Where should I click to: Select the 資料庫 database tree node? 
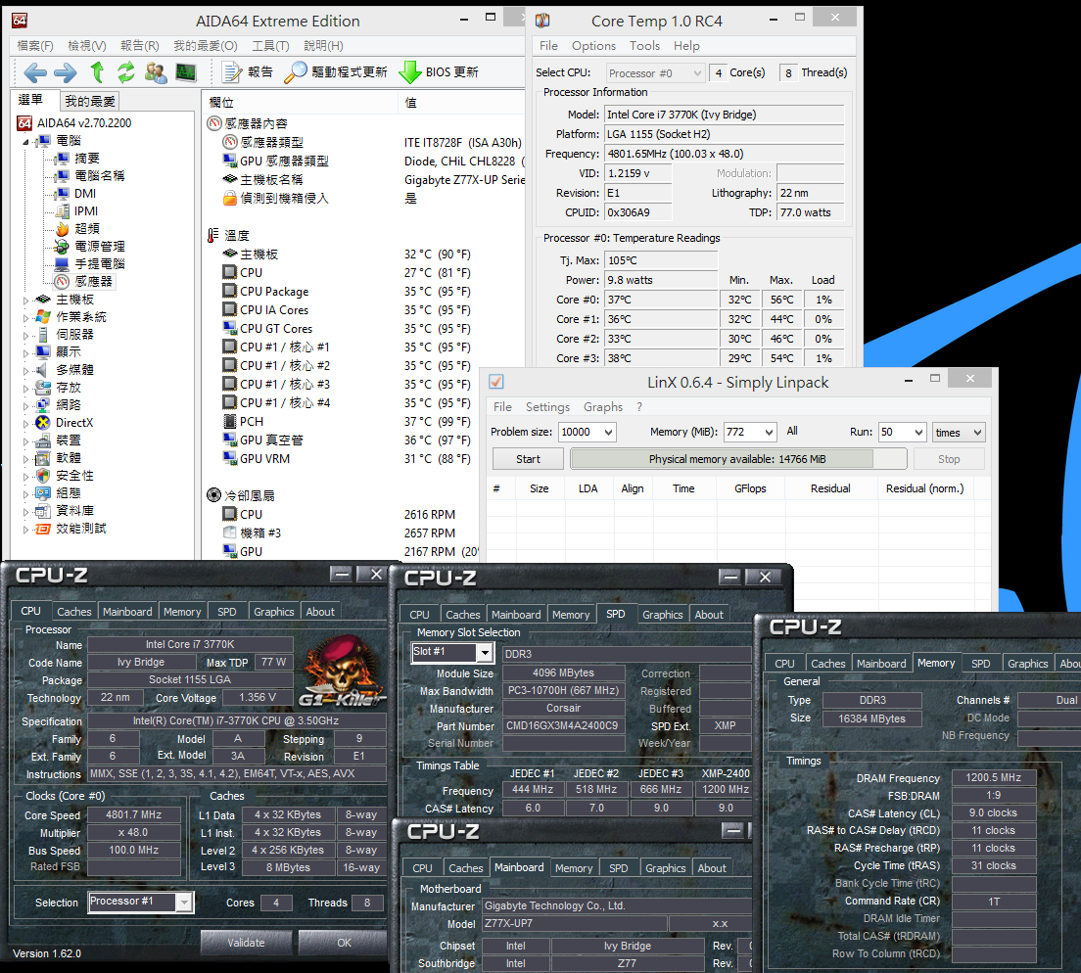point(65,511)
